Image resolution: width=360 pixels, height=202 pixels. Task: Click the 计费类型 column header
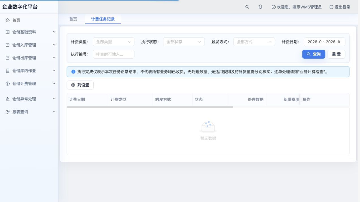[x=130, y=100]
